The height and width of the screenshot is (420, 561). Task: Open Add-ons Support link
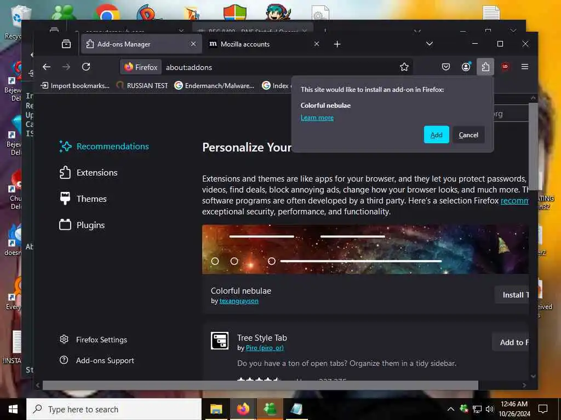[x=97, y=360]
